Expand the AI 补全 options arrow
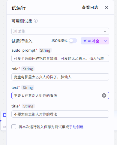The image size is (117, 145). click(x=106, y=41)
